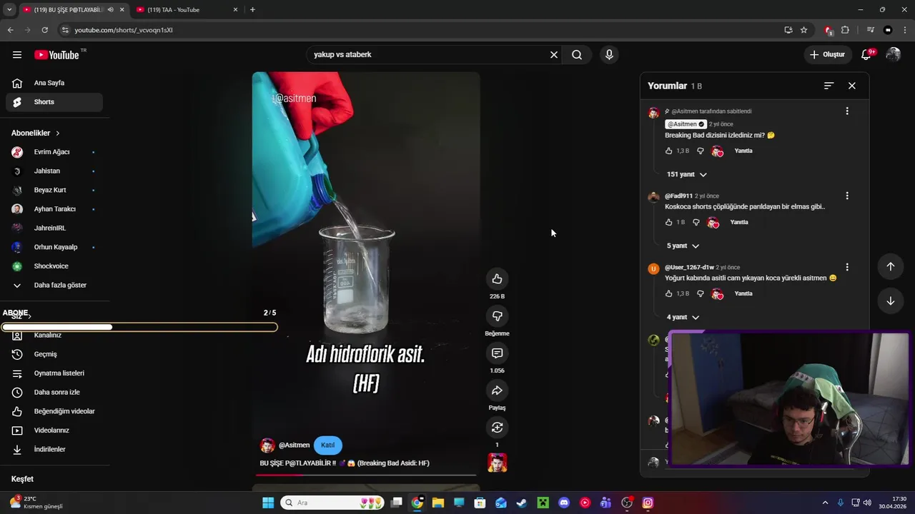Go to previous short with up arrow
Viewport: 915px width, 514px height.
click(891, 266)
